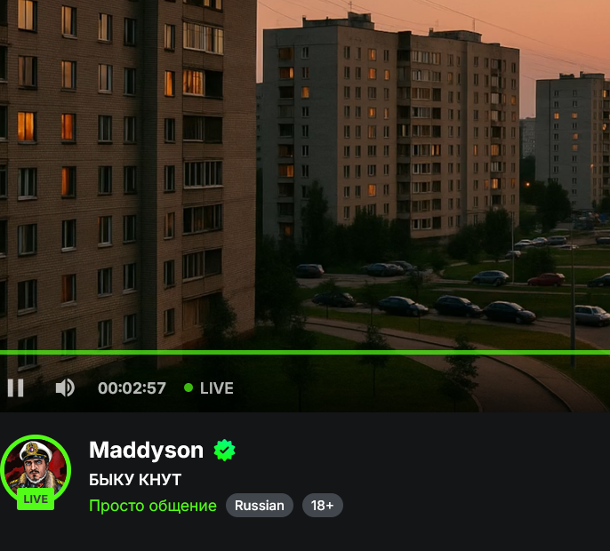Click the green LIVE badge under avatar
Image resolution: width=610 pixels, height=551 pixels.
[36, 499]
